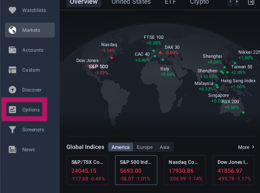Click the Options chart icon
The height and width of the screenshot is (193, 260).
coord(12,109)
